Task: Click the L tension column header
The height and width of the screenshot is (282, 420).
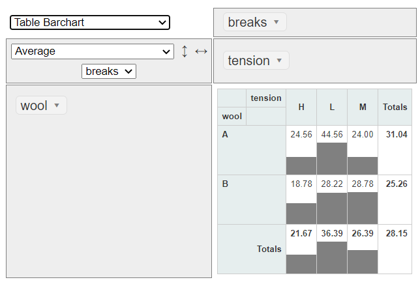Action: 332,107
